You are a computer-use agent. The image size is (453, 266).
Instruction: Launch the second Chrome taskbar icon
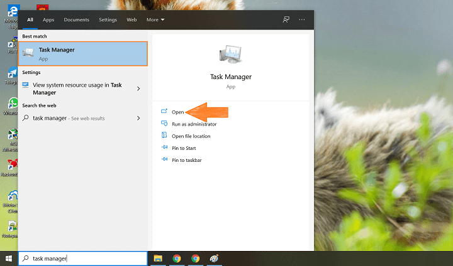tap(195, 258)
